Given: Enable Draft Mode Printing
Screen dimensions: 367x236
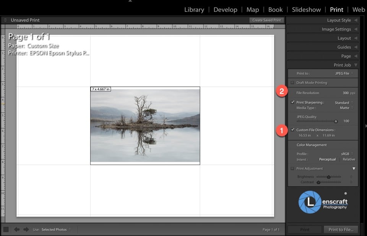Looking at the screenshot, I should [292, 82].
